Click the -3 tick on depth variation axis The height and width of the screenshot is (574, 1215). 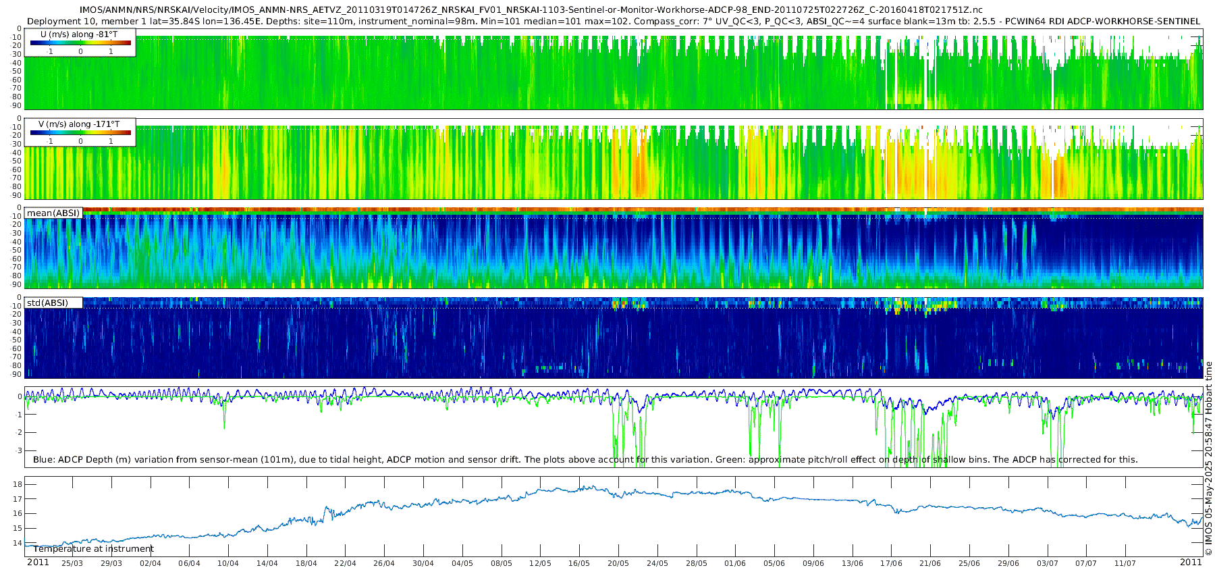[18, 451]
